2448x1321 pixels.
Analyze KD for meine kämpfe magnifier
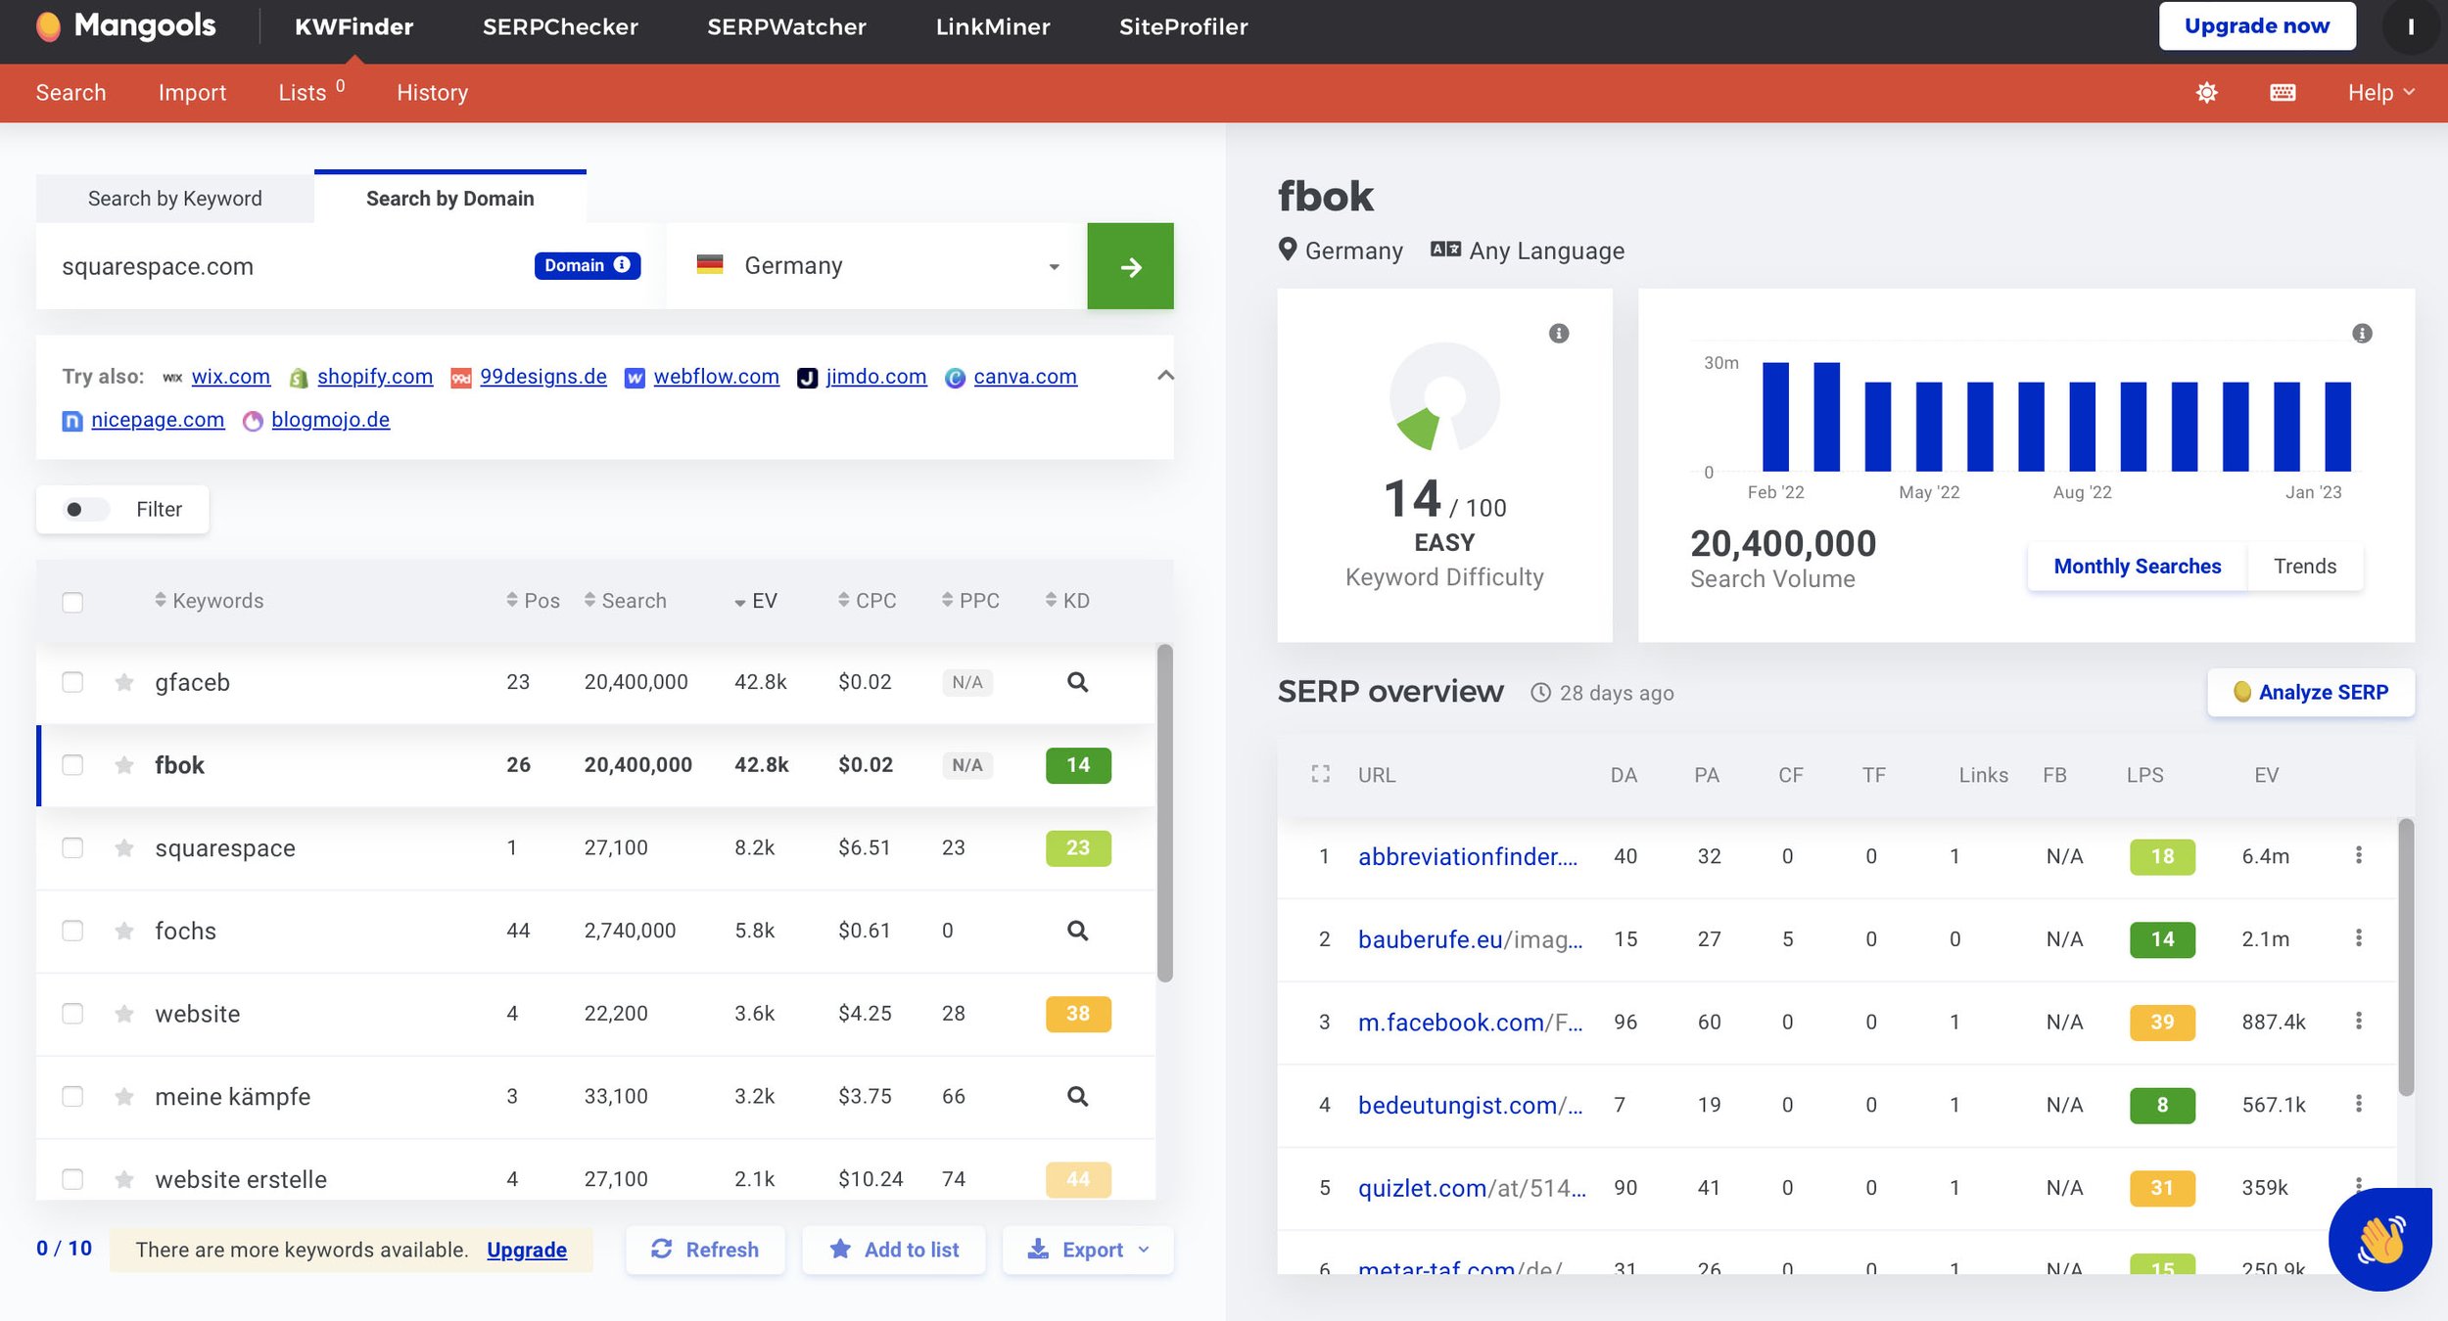[x=1077, y=1096]
